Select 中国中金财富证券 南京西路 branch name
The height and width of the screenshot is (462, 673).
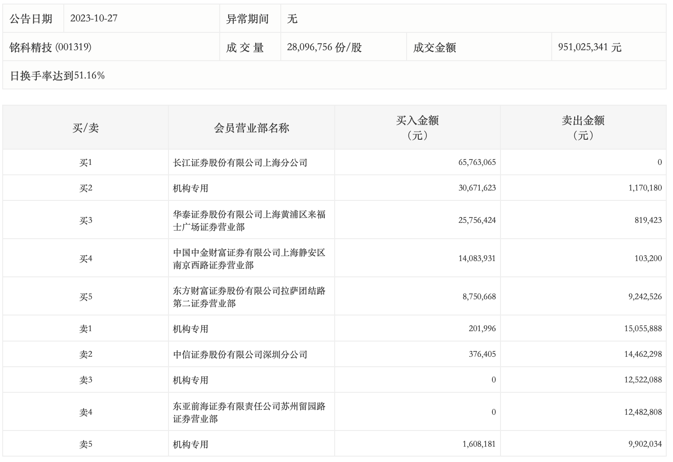[x=249, y=259]
